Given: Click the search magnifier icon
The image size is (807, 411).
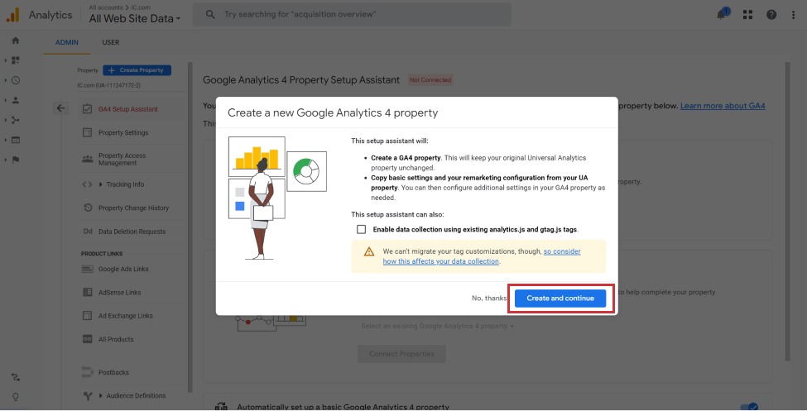Looking at the screenshot, I should [210, 14].
